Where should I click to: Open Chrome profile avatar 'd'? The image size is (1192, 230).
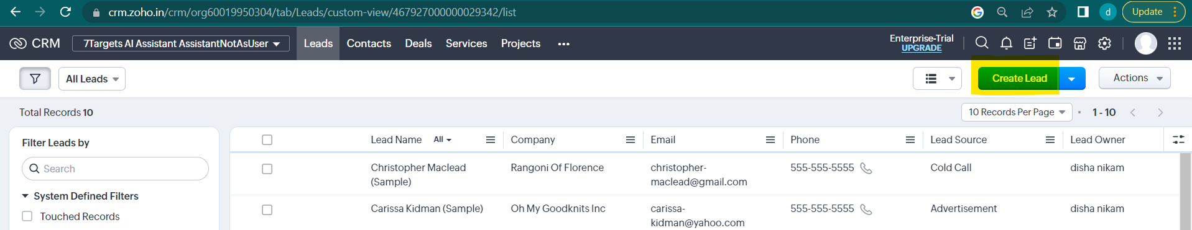(x=1107, y=12)
